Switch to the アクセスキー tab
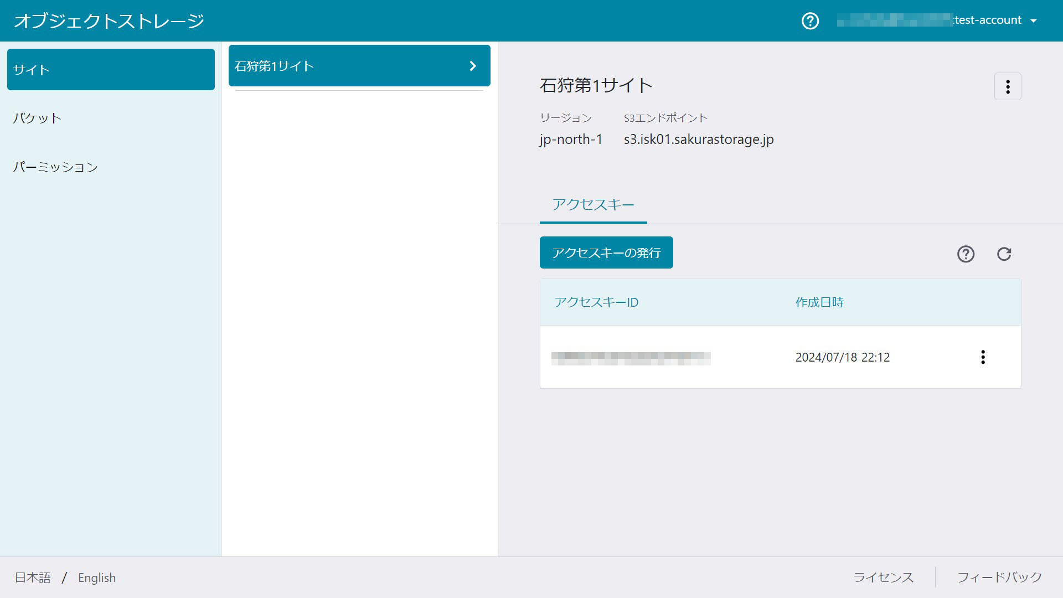 click(x=593, y=205)
